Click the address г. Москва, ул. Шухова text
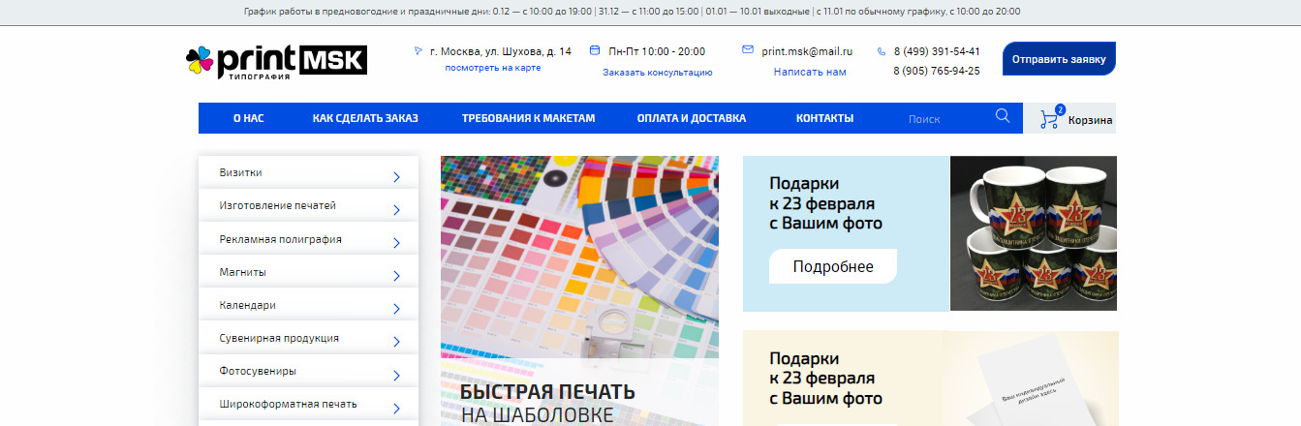Image resolution: width=1301 pixels, height=426 pixels. (501, 51)
